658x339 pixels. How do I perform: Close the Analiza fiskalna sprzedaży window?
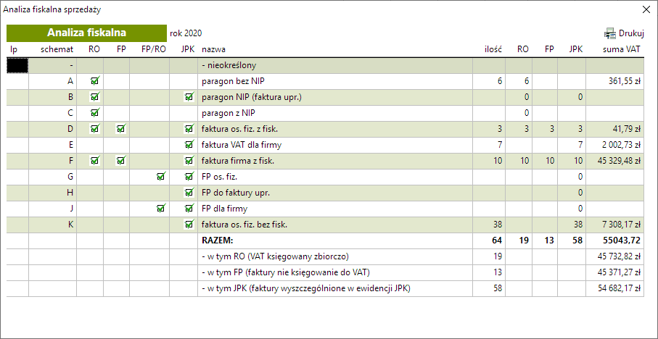[x=646, y=10]
